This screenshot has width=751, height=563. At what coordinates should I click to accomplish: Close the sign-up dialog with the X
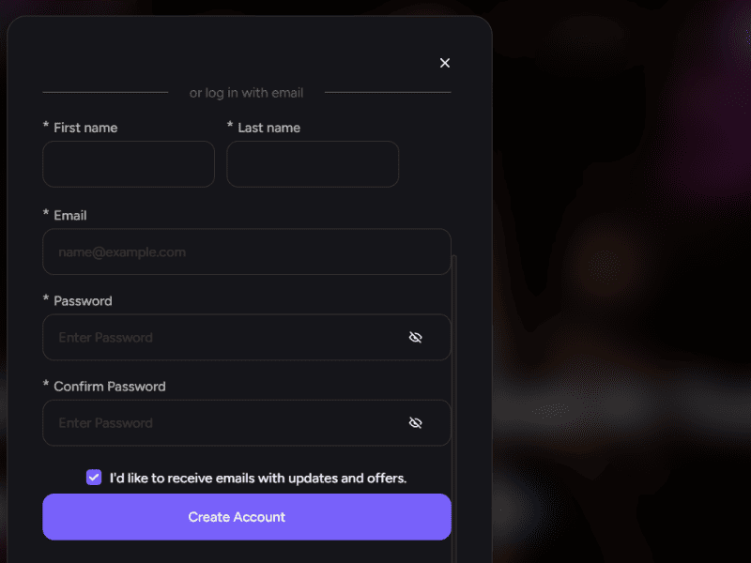tap(445, 63)
